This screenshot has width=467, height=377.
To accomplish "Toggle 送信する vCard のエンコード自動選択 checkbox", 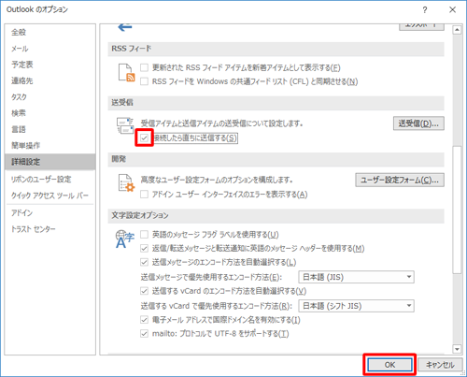I will coord(144,291).
